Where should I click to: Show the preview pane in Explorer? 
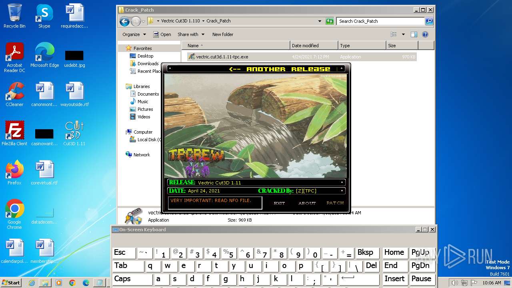click(414, 34)
